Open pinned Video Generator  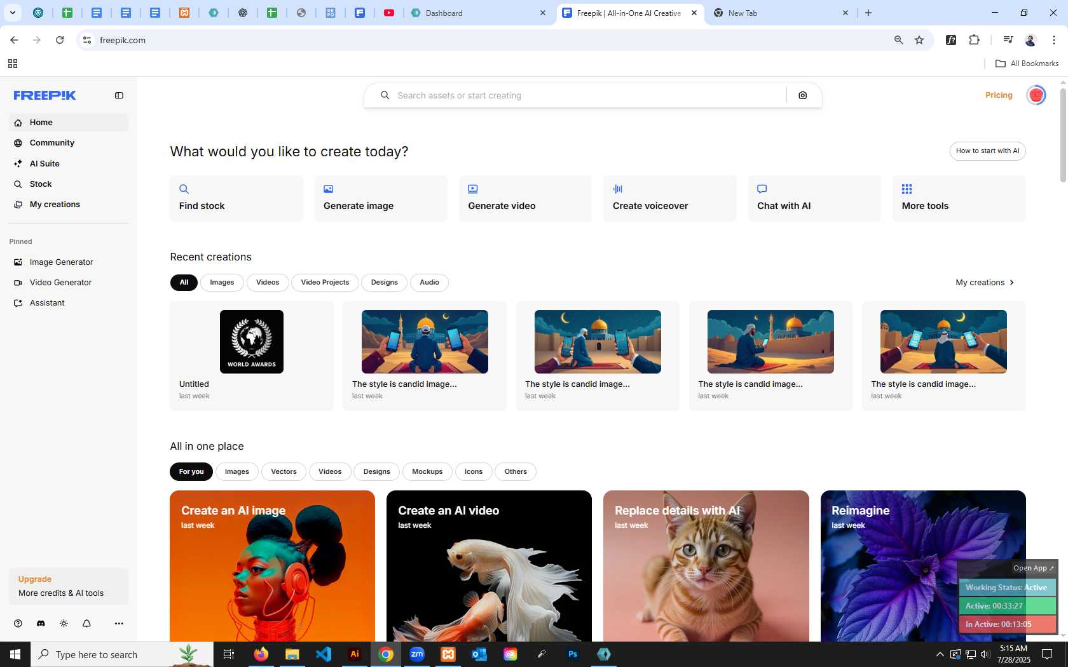coord(69,282)
